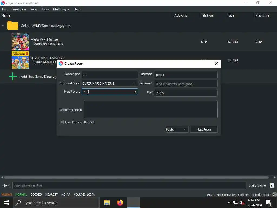
Task: Collapse the gaymes folder tree arrow
Action: [3, 25]
